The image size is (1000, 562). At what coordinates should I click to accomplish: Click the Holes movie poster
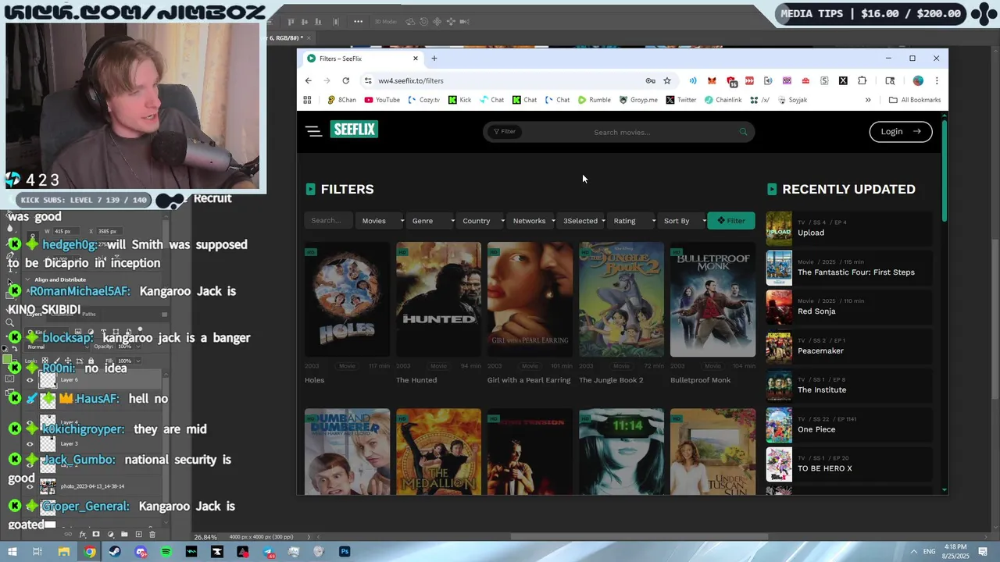347,299
